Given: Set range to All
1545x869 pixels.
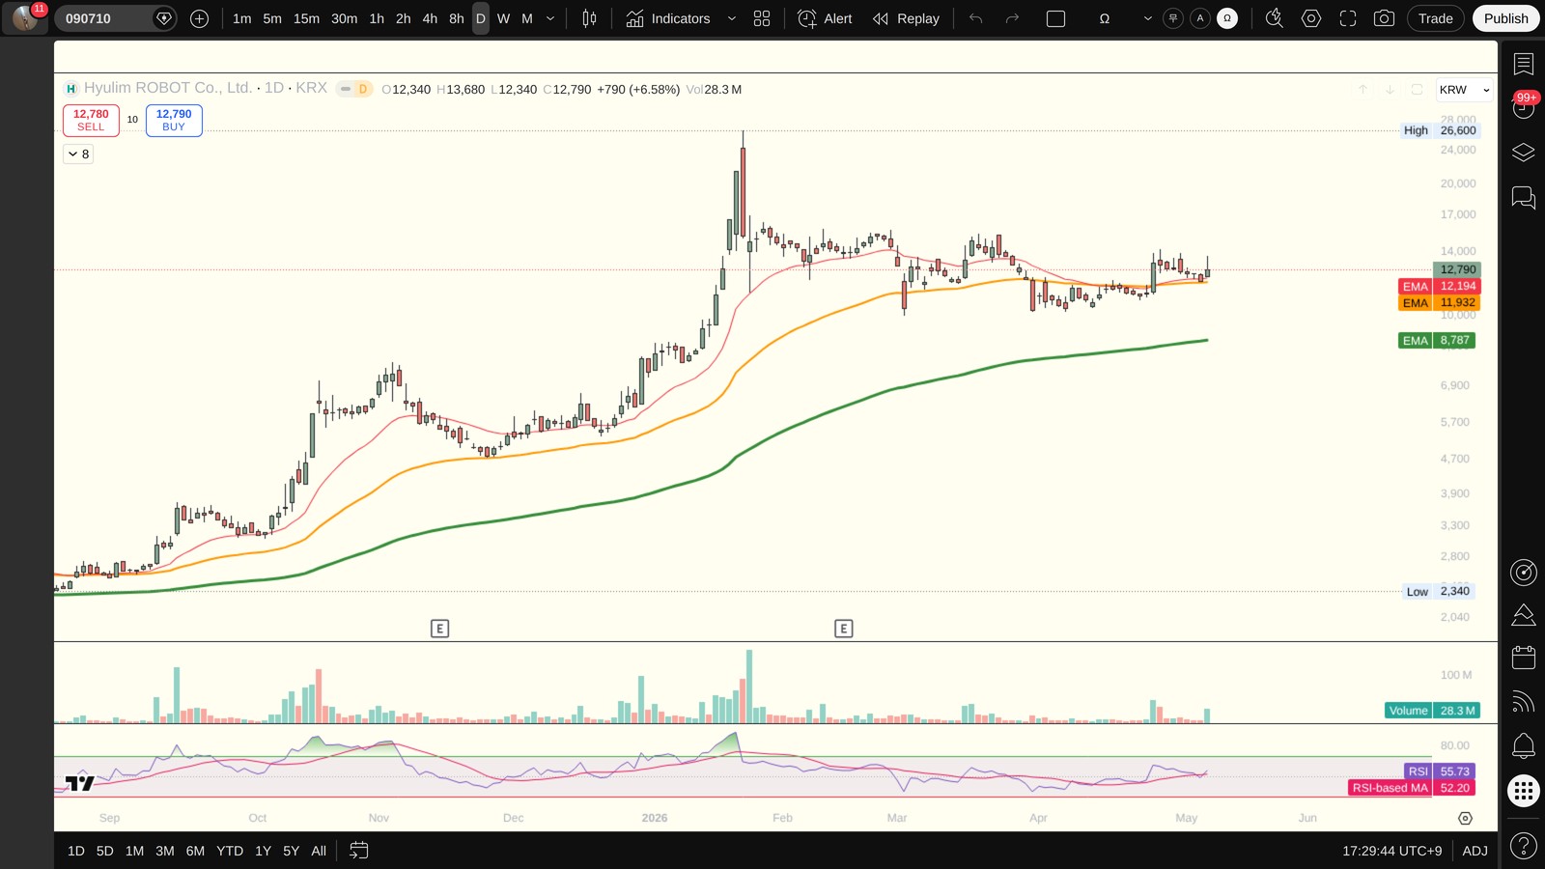Looking at the screenshot, I should tap(319, 851).
